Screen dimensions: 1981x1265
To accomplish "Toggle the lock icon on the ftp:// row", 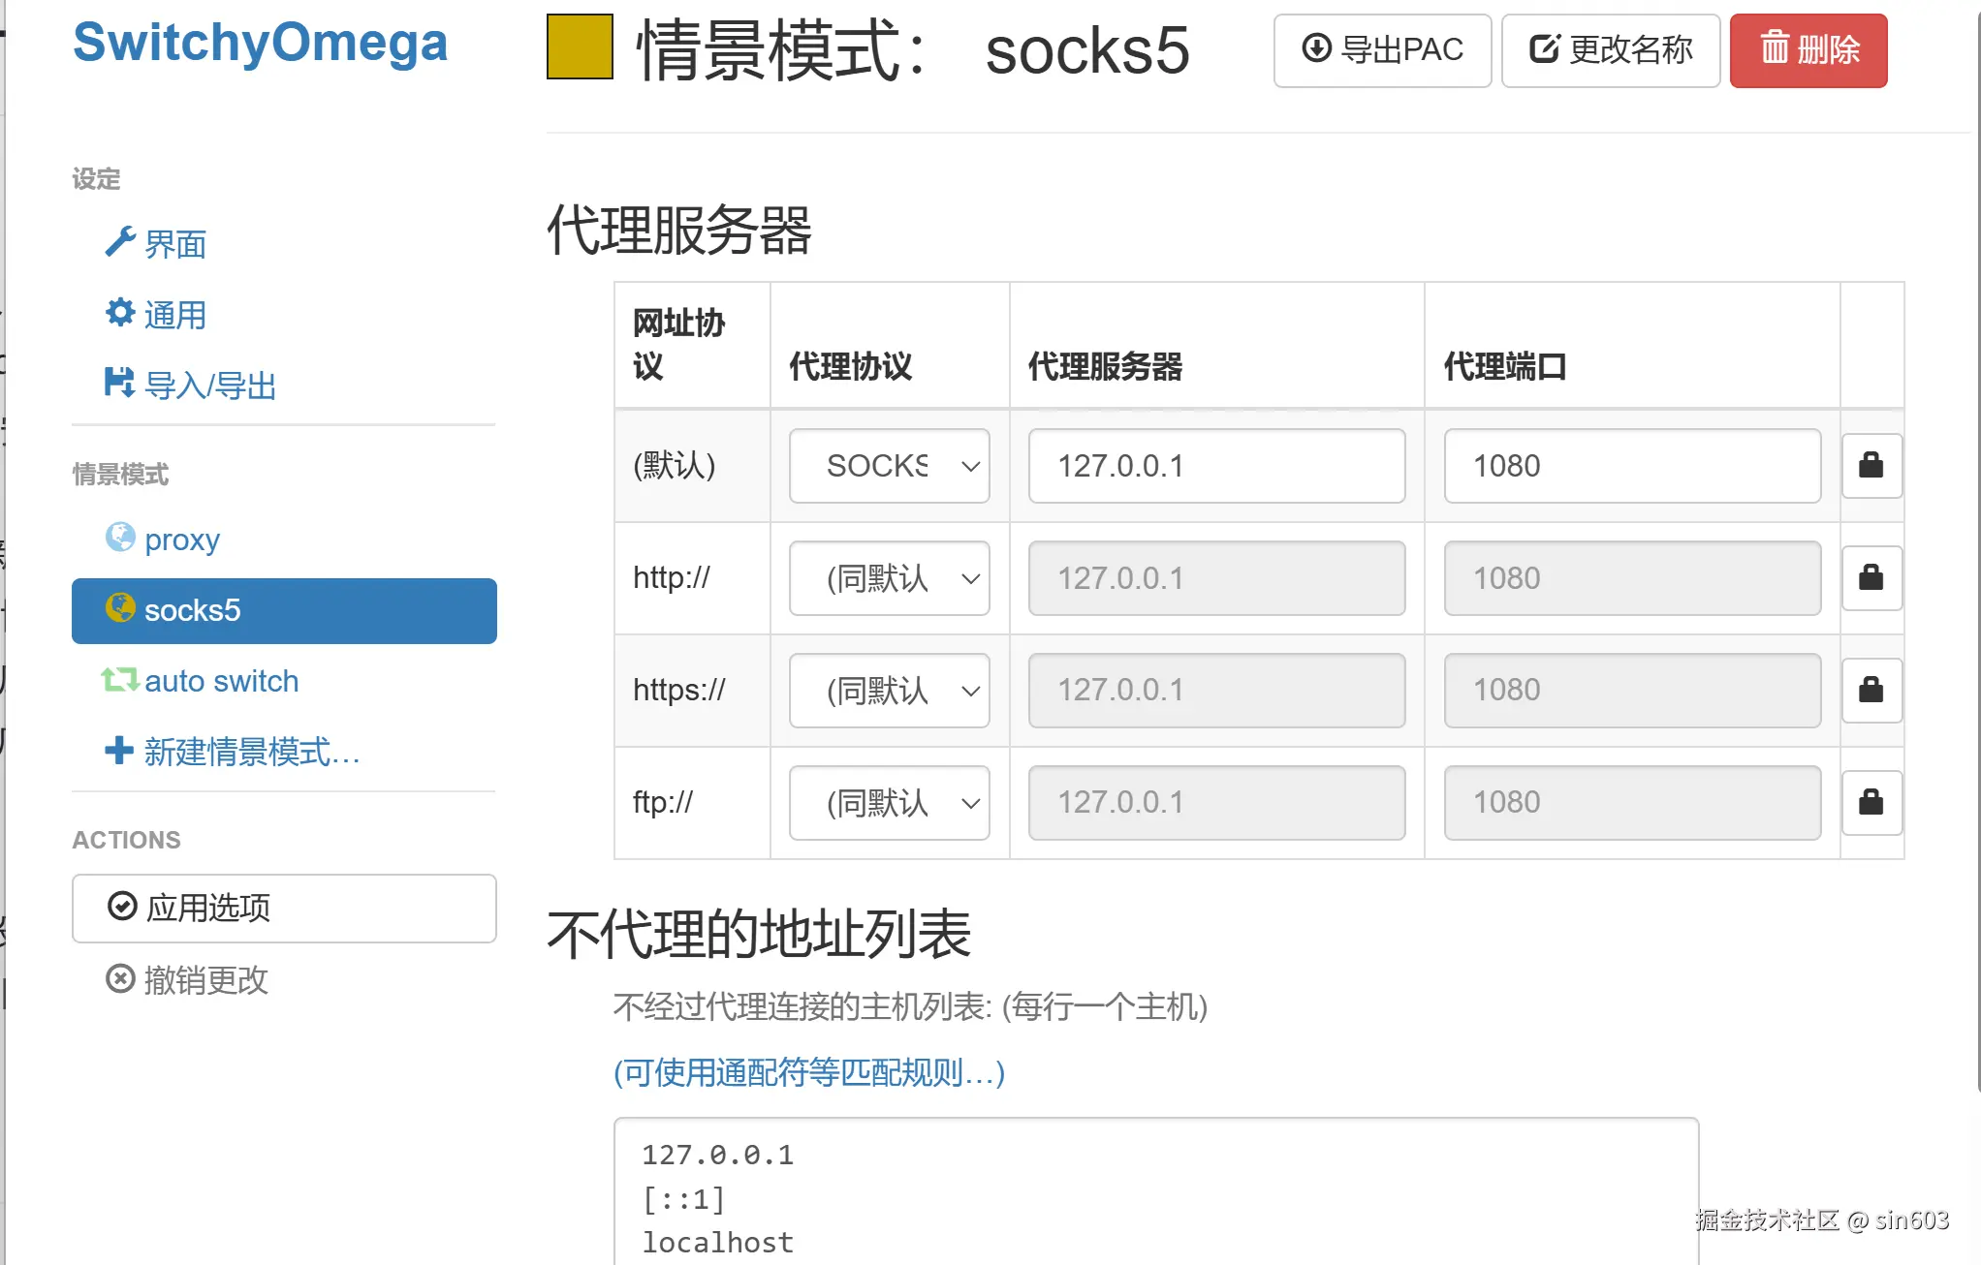I will tap(1871, 803).
